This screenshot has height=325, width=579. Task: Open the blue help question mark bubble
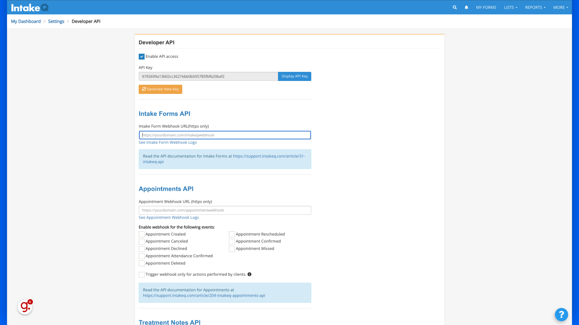[561, 314]
